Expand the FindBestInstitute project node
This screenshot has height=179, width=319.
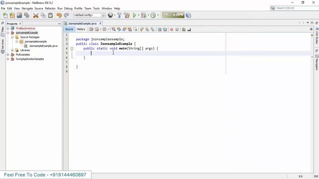click(8, 28)
